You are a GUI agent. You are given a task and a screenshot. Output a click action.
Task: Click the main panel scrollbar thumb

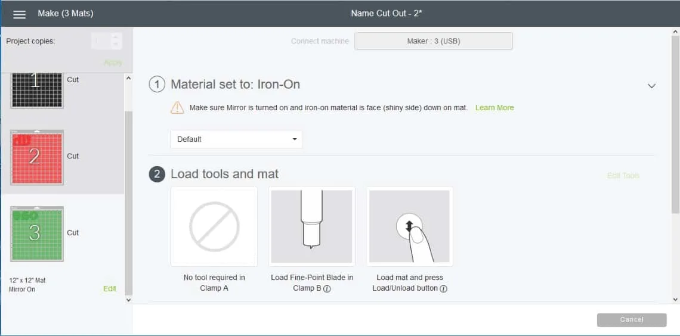(x=676, y=125)
